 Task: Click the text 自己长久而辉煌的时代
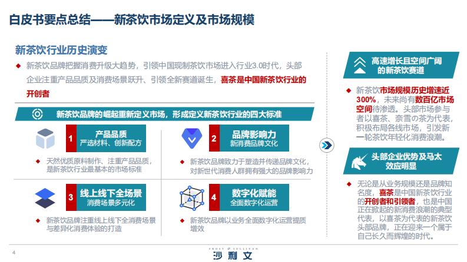pyautogui.click(x=396, y=237)
